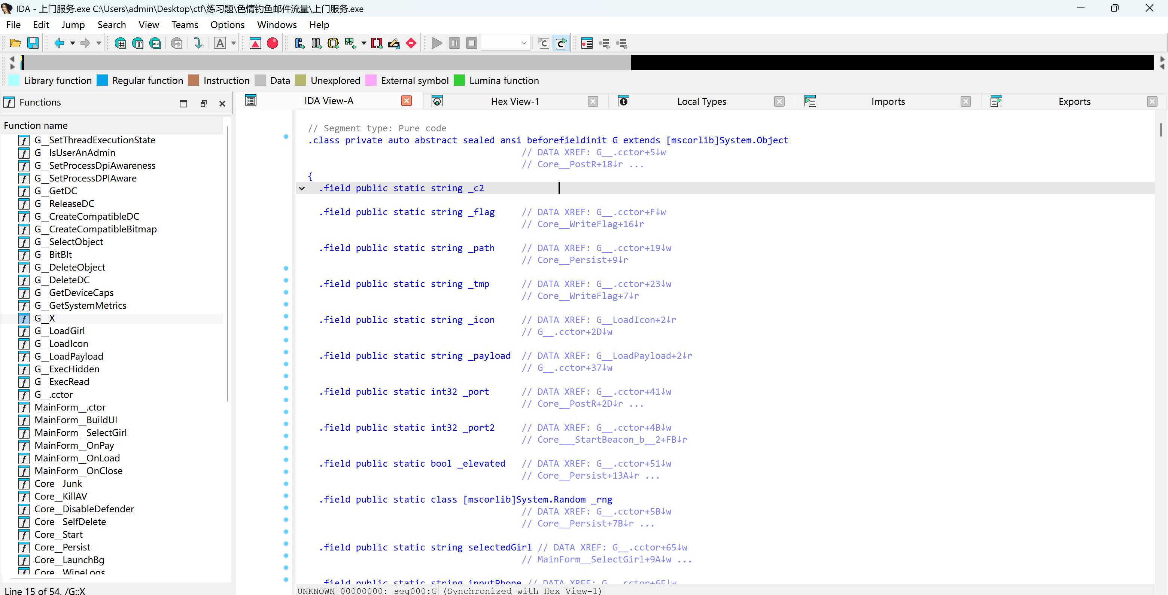This screenshot has height=595, width=1168.
Task: Open the Jump menu
Action: 73,25
